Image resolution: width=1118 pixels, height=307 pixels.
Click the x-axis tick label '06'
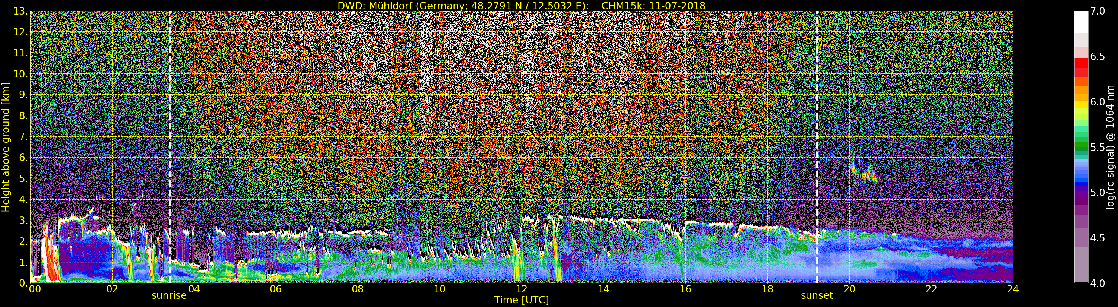pos(276,289)
